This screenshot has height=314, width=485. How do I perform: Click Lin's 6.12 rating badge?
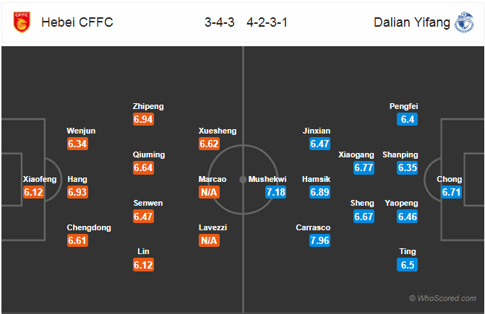pos(143,265)
